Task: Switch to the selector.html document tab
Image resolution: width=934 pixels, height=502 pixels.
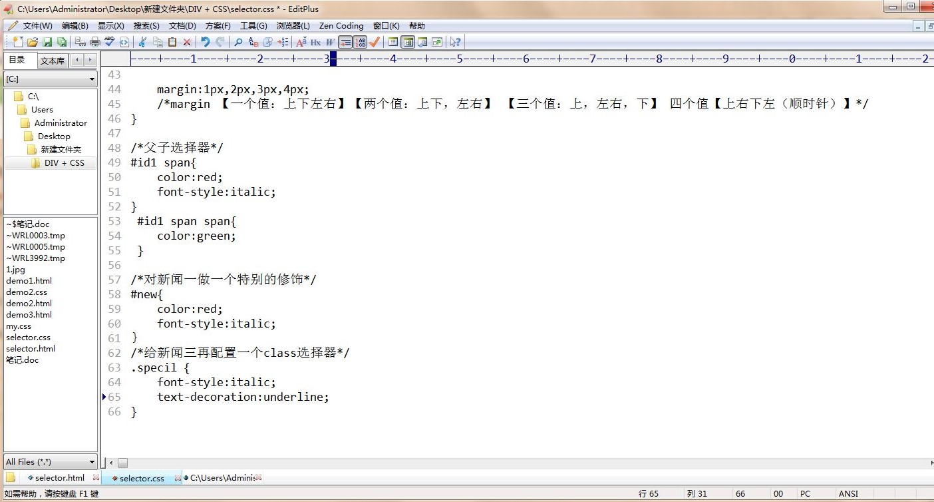Action: pos(60,477)
